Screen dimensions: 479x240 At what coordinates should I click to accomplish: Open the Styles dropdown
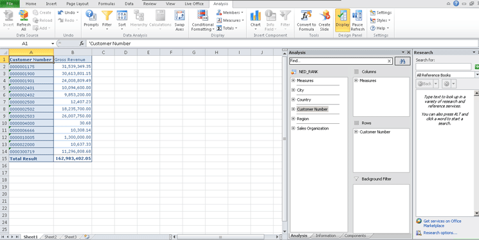[380, 20]
